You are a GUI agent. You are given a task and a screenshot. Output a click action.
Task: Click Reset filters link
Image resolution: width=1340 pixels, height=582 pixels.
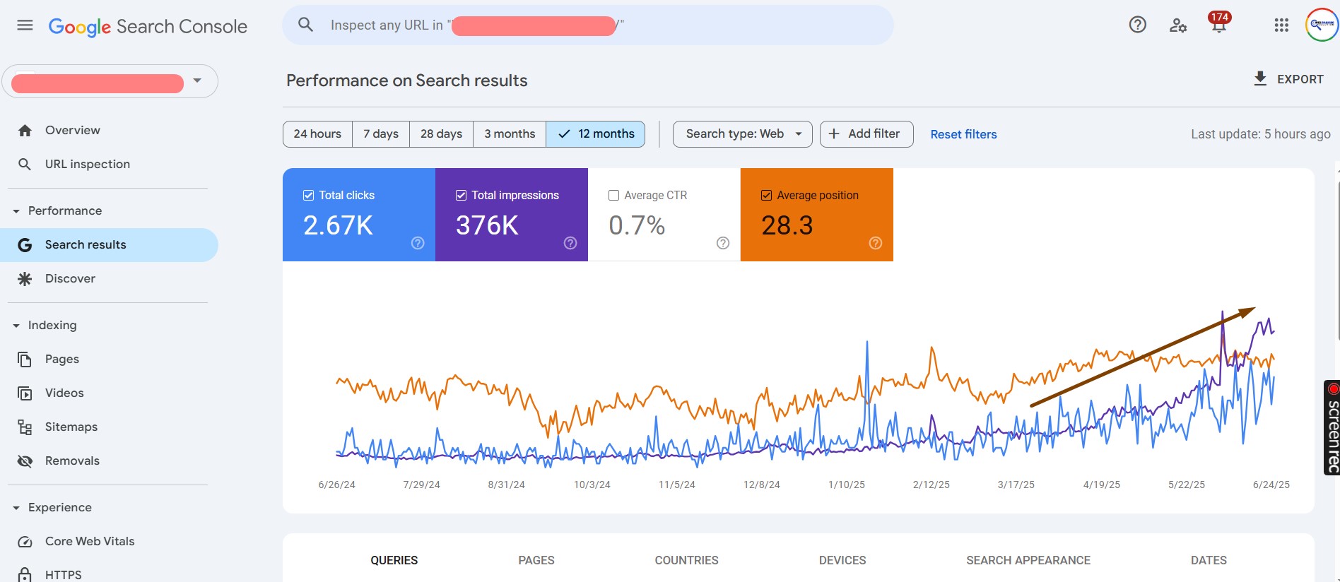click(963, 134)
